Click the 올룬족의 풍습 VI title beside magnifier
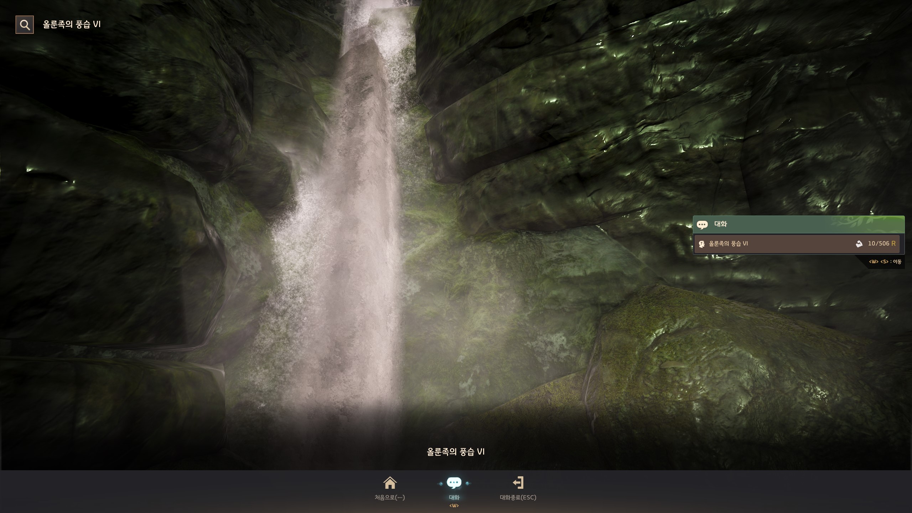912x513 pixels. point(72,24)
